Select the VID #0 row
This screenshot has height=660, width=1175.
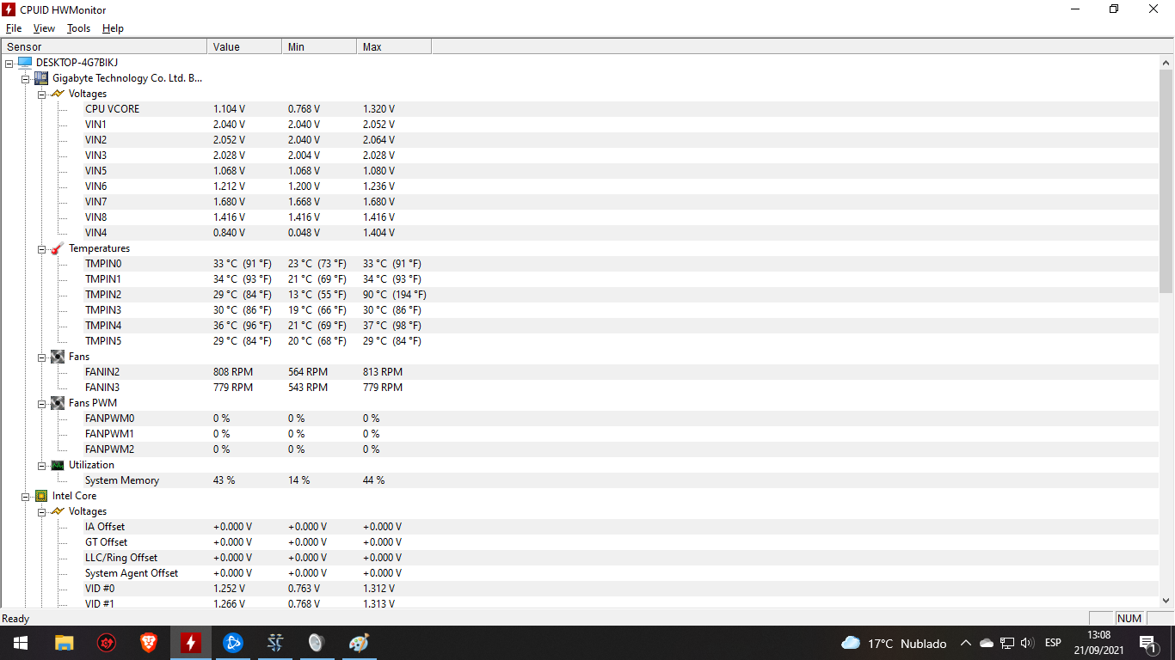click(x=621, y=589)
